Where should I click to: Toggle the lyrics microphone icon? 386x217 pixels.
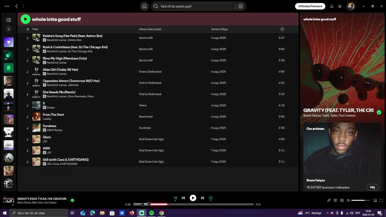pos(329,200)
